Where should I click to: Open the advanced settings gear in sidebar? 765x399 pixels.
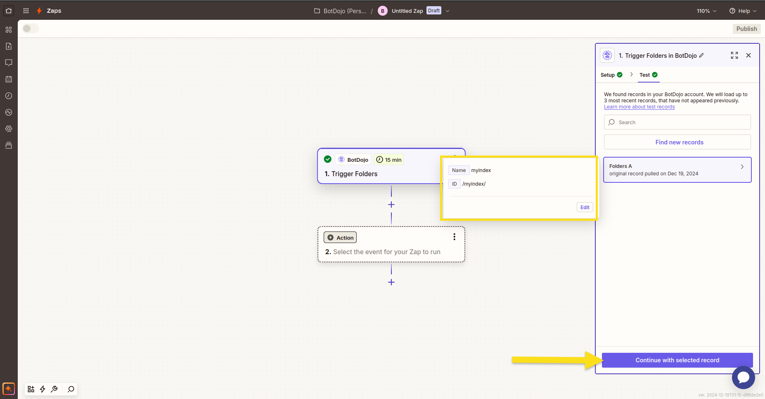coord(9,129)
